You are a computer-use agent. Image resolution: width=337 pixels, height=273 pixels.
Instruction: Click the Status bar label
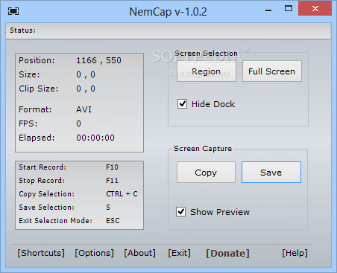[22, 30]
